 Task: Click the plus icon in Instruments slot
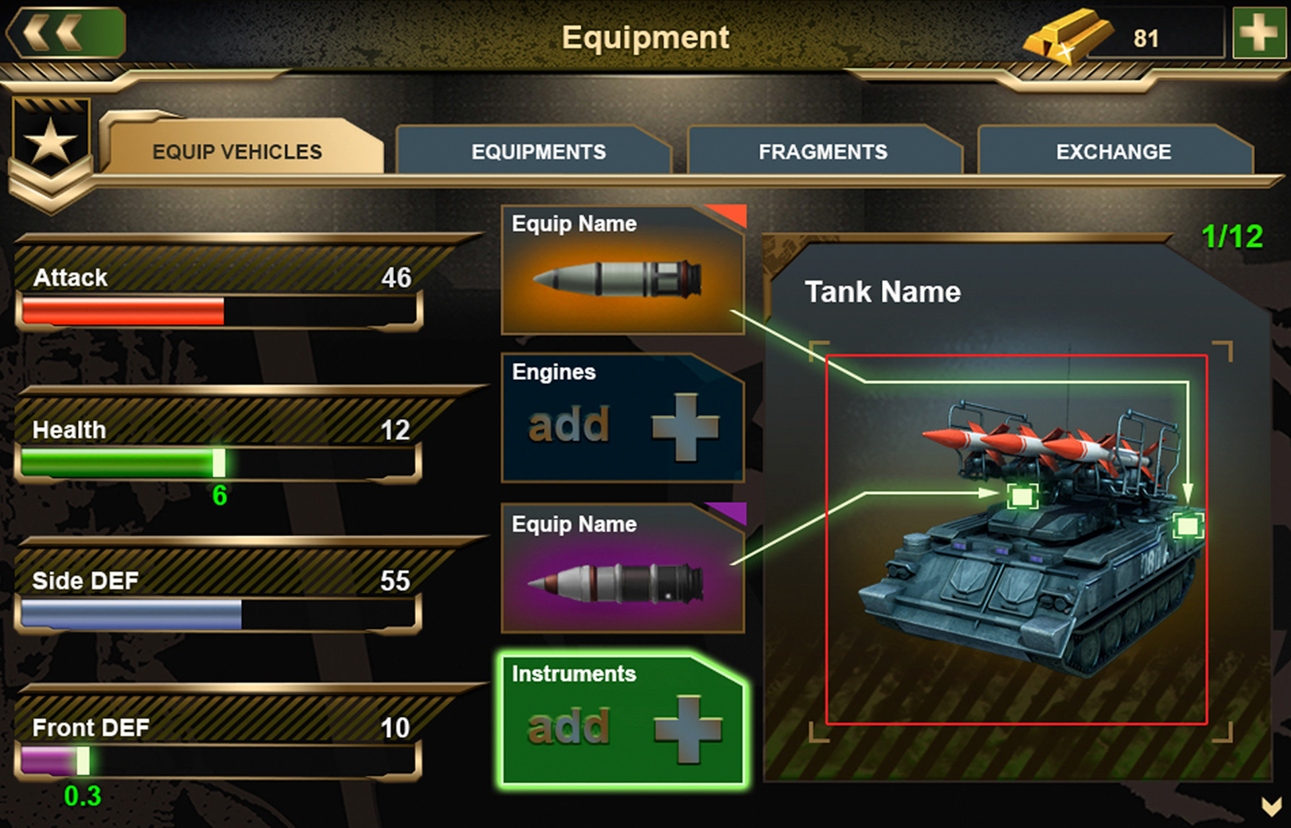coord(687,729)
